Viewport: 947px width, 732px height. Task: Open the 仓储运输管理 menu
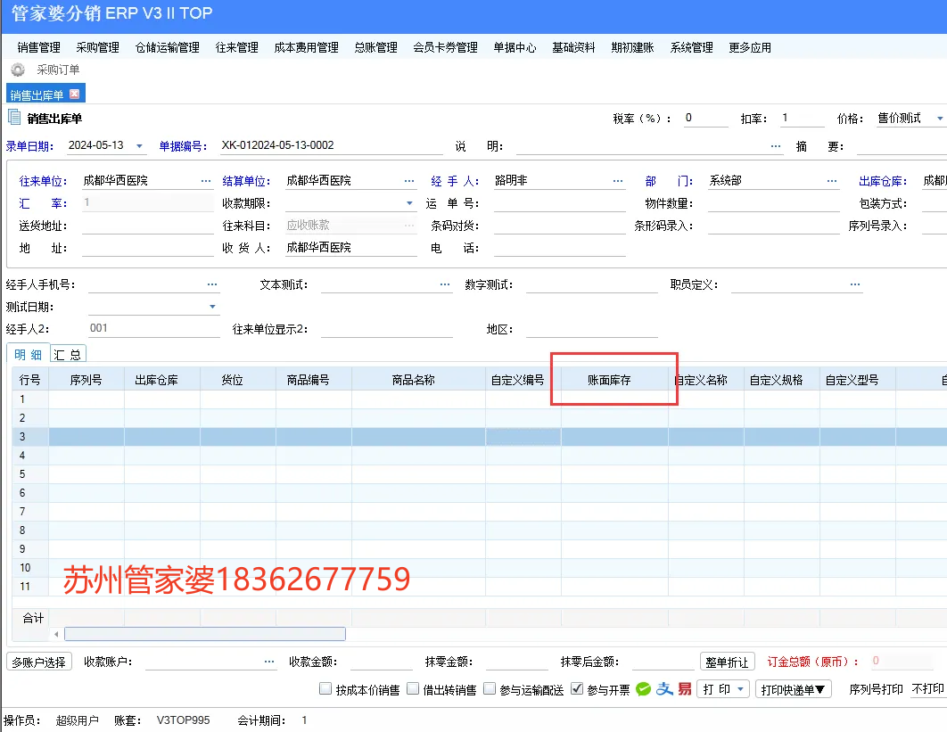(167, 47)
